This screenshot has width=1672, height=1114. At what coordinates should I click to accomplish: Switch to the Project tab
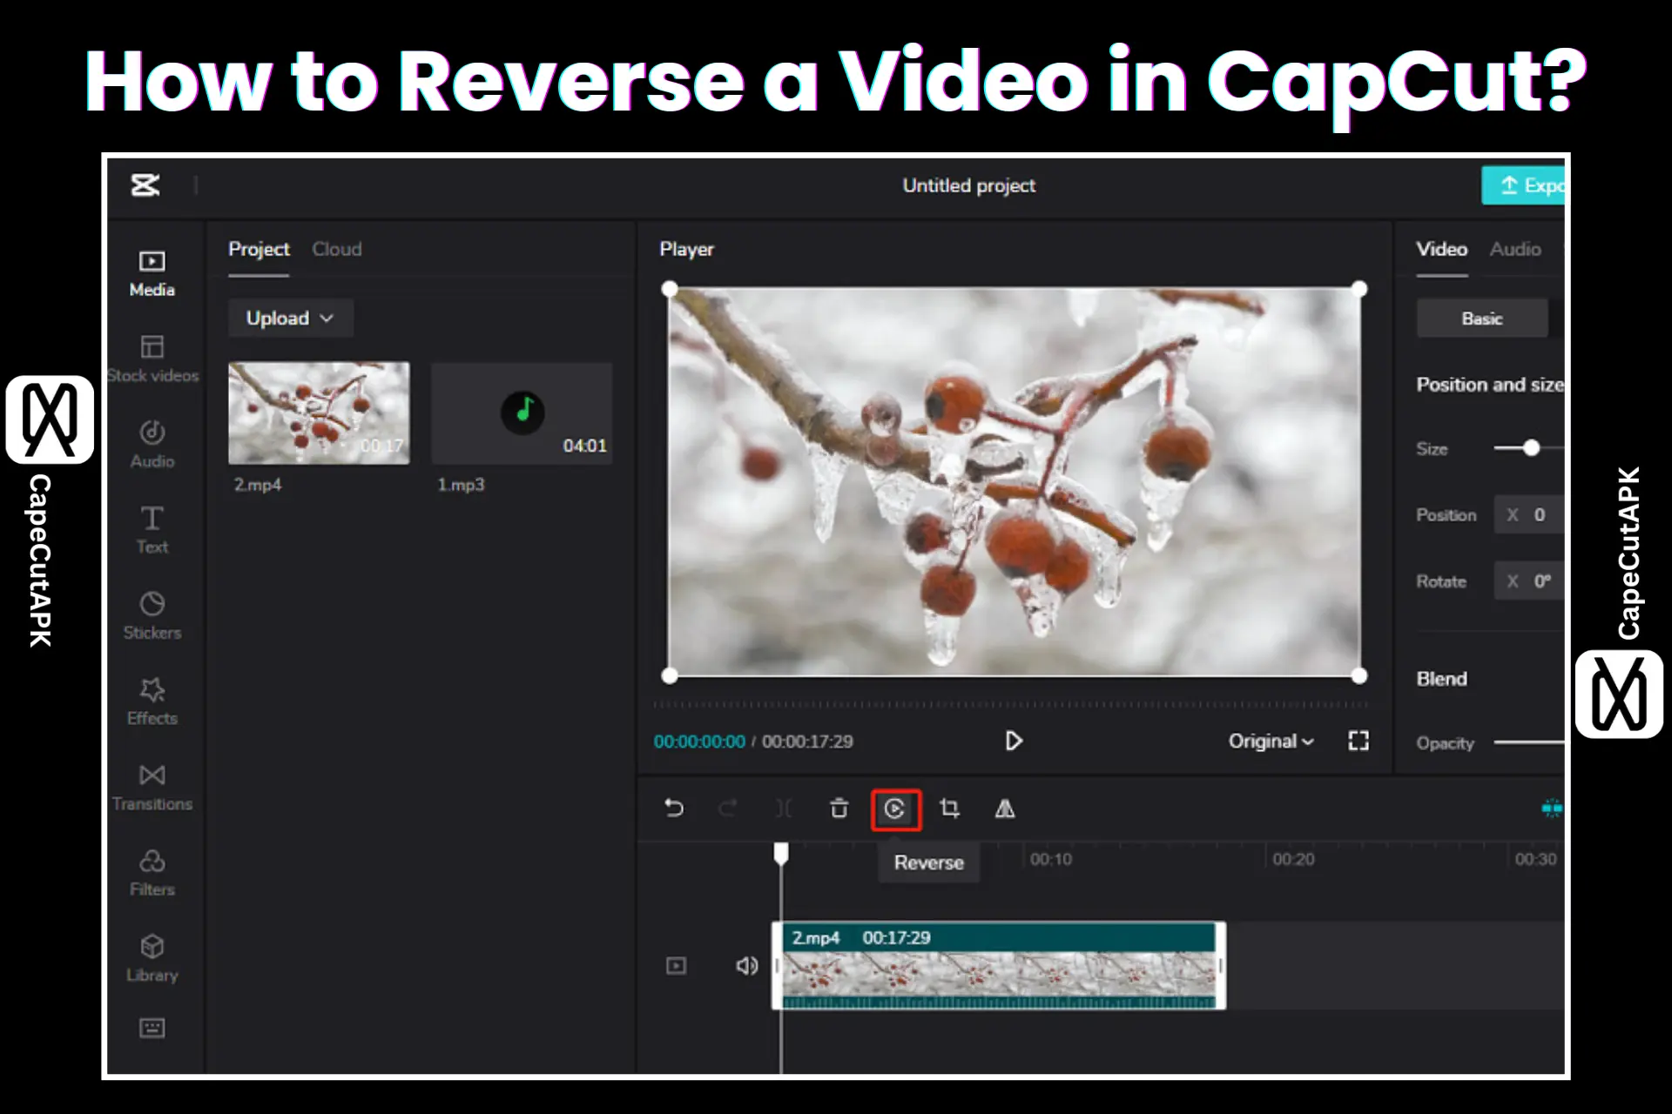pyautogui.click(x=259, y=249)
